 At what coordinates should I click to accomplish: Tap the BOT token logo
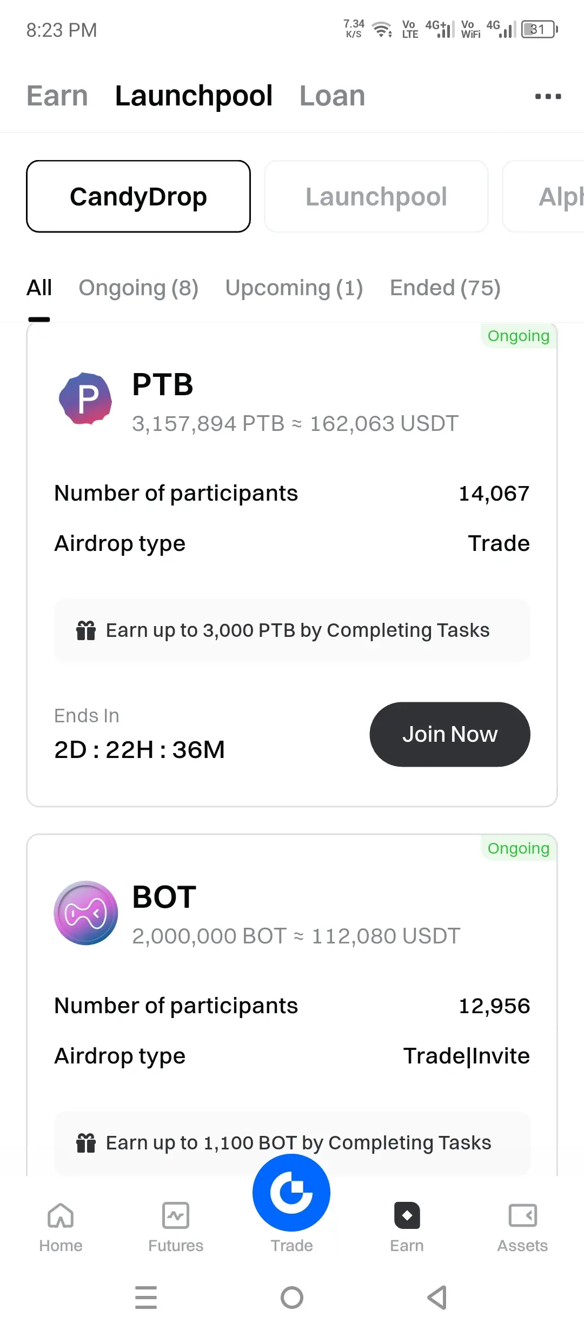coord(85,913)
